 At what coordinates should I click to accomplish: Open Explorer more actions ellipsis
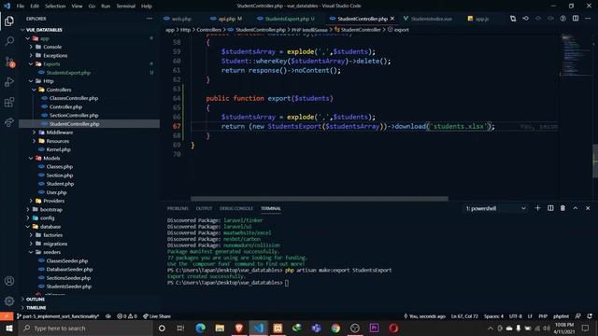tap(149, 19)
